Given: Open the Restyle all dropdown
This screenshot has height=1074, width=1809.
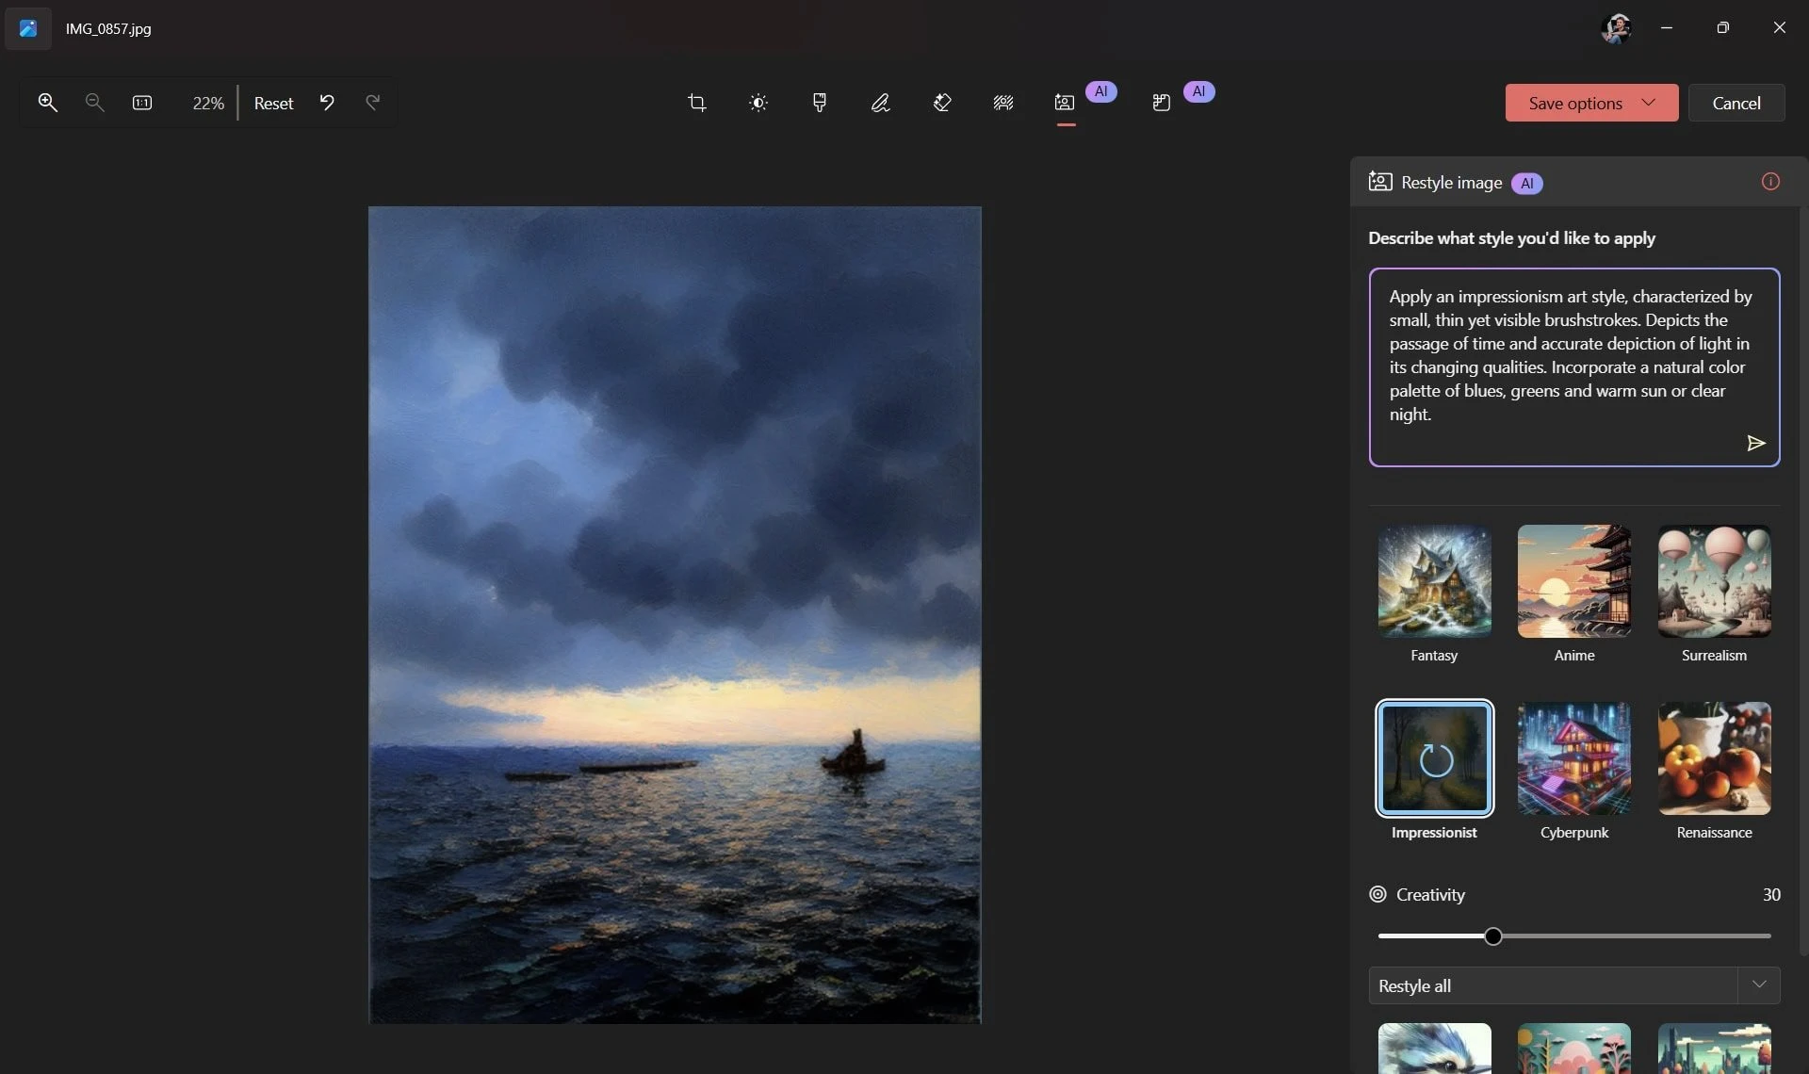Looking at the screenshot, I should [x=1573, y=985].
